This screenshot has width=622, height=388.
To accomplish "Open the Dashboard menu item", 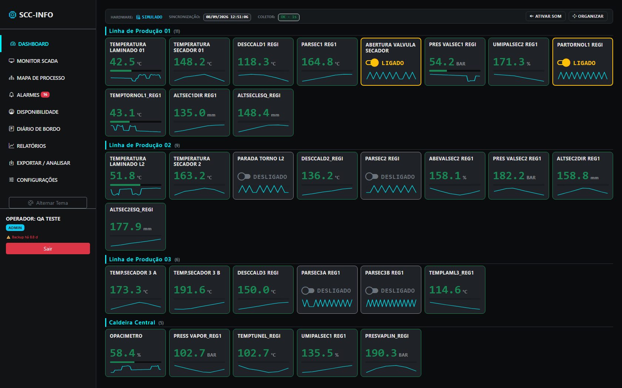I will (x=48, y=44).
